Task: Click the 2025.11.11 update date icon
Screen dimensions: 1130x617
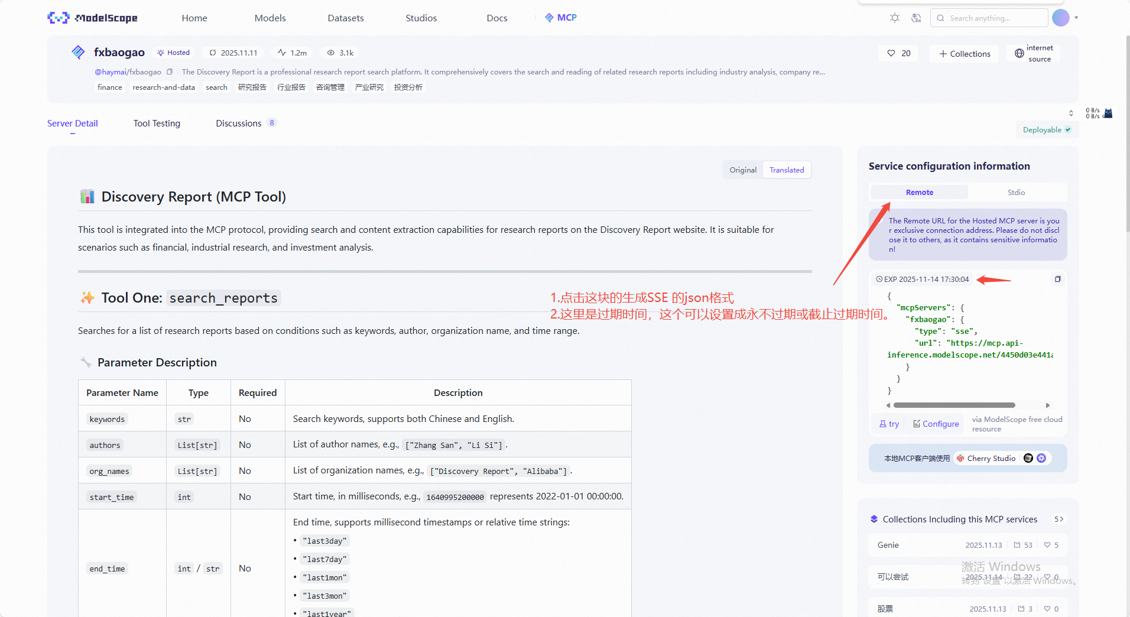Action: pos(213,53)
